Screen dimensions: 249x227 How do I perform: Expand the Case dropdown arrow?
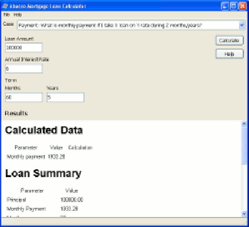click(242, 25)
